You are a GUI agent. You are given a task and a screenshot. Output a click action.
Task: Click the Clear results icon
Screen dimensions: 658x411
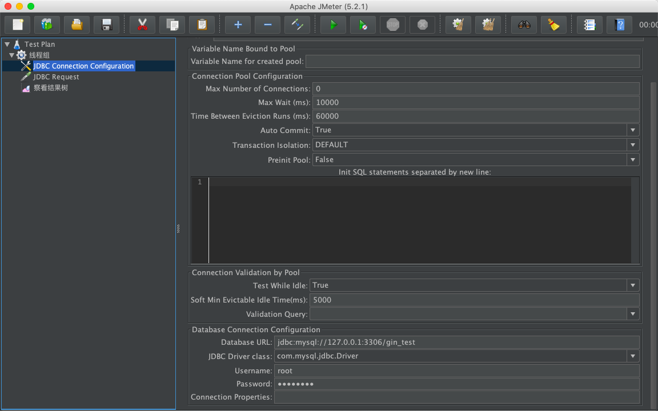(458, 25)
